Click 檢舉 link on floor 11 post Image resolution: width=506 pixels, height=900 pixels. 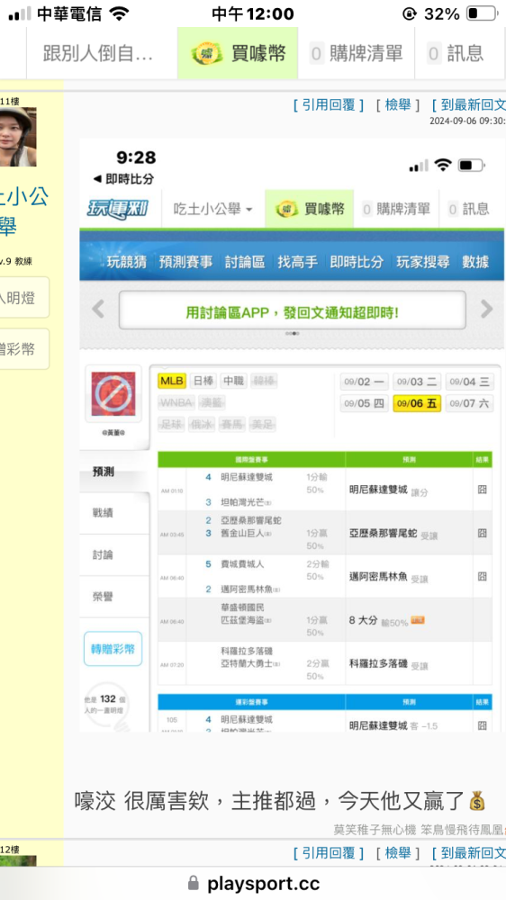pyautogui.click(x=398, y=105)
